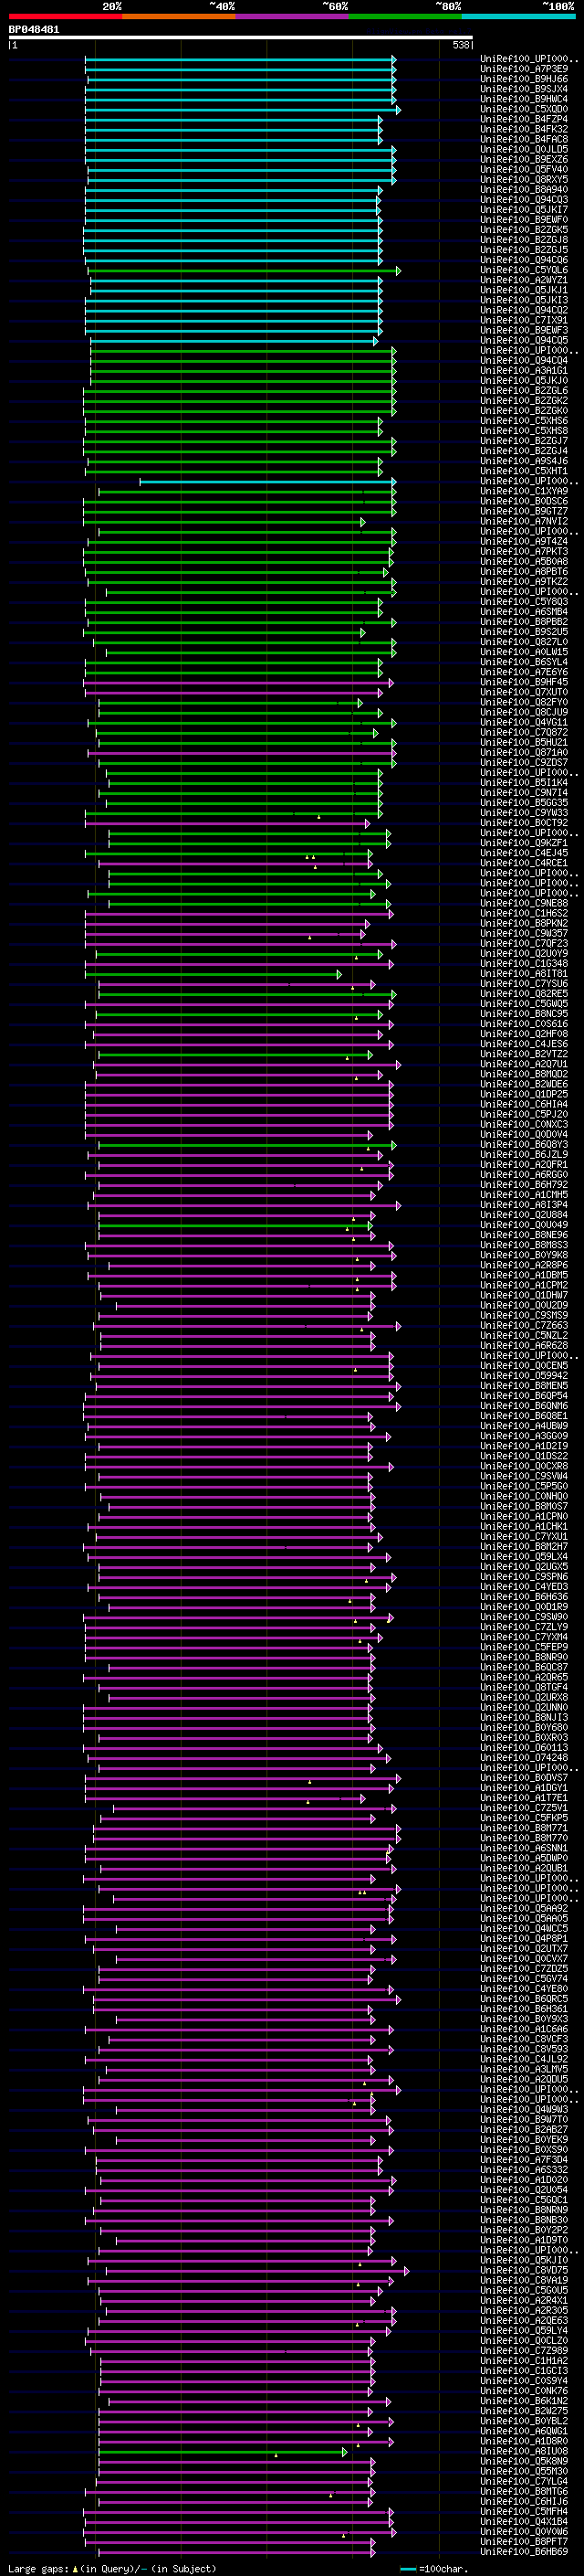The width and height of the screenshot is (584, 2576).
Task: Select hit label UniRef100_A2Q7U1
Action: [524, 1065]
